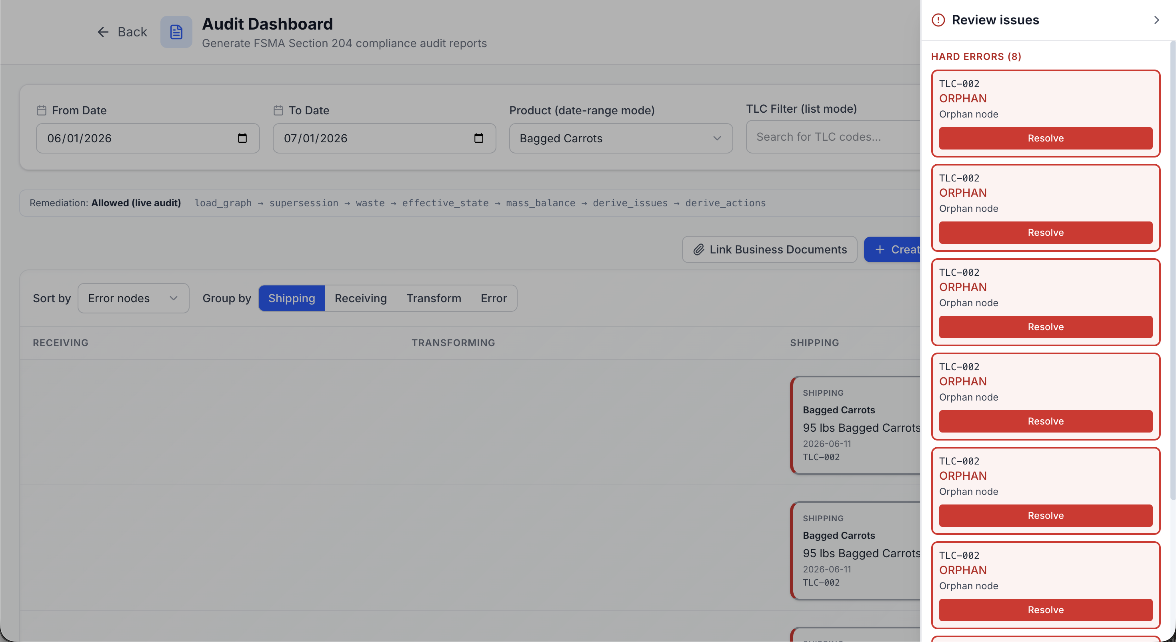The height and width of the screenshot is (642, 1176).
Task: Click the Audit Dashboard document icon
Action: 176,32
